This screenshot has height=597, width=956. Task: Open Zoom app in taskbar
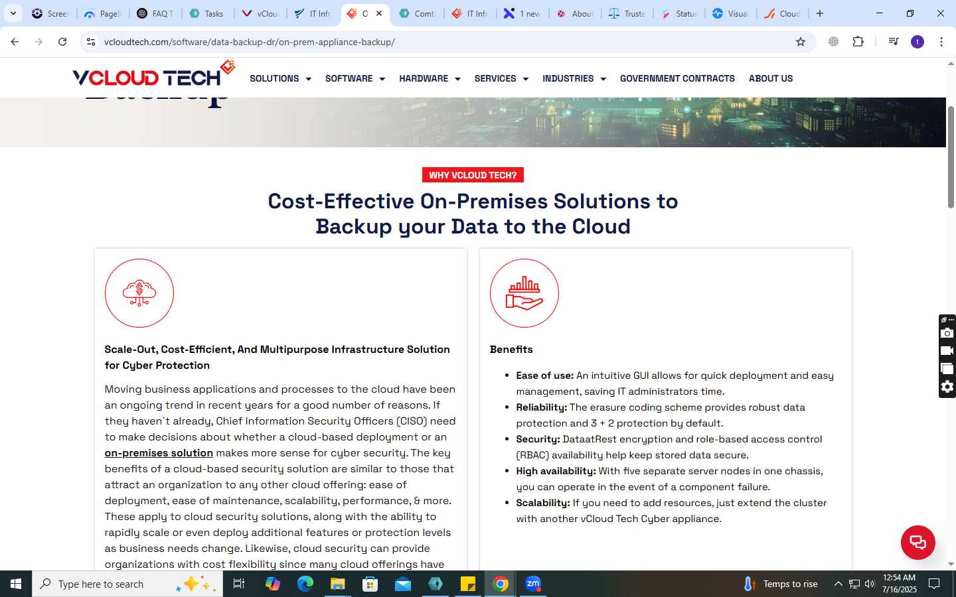(533, 584)
